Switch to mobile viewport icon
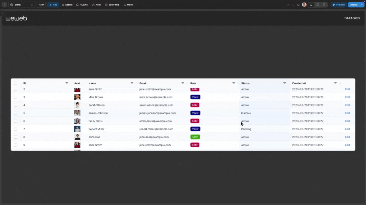Viewport: 366px width, 205px height. point(324,5)
